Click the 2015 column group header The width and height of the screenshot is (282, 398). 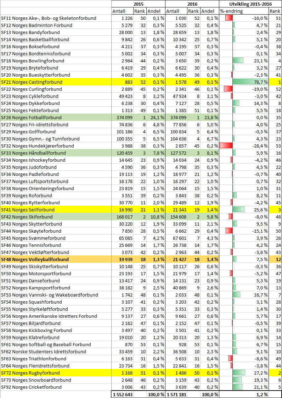pyautogui.click(x=138, y=4)
